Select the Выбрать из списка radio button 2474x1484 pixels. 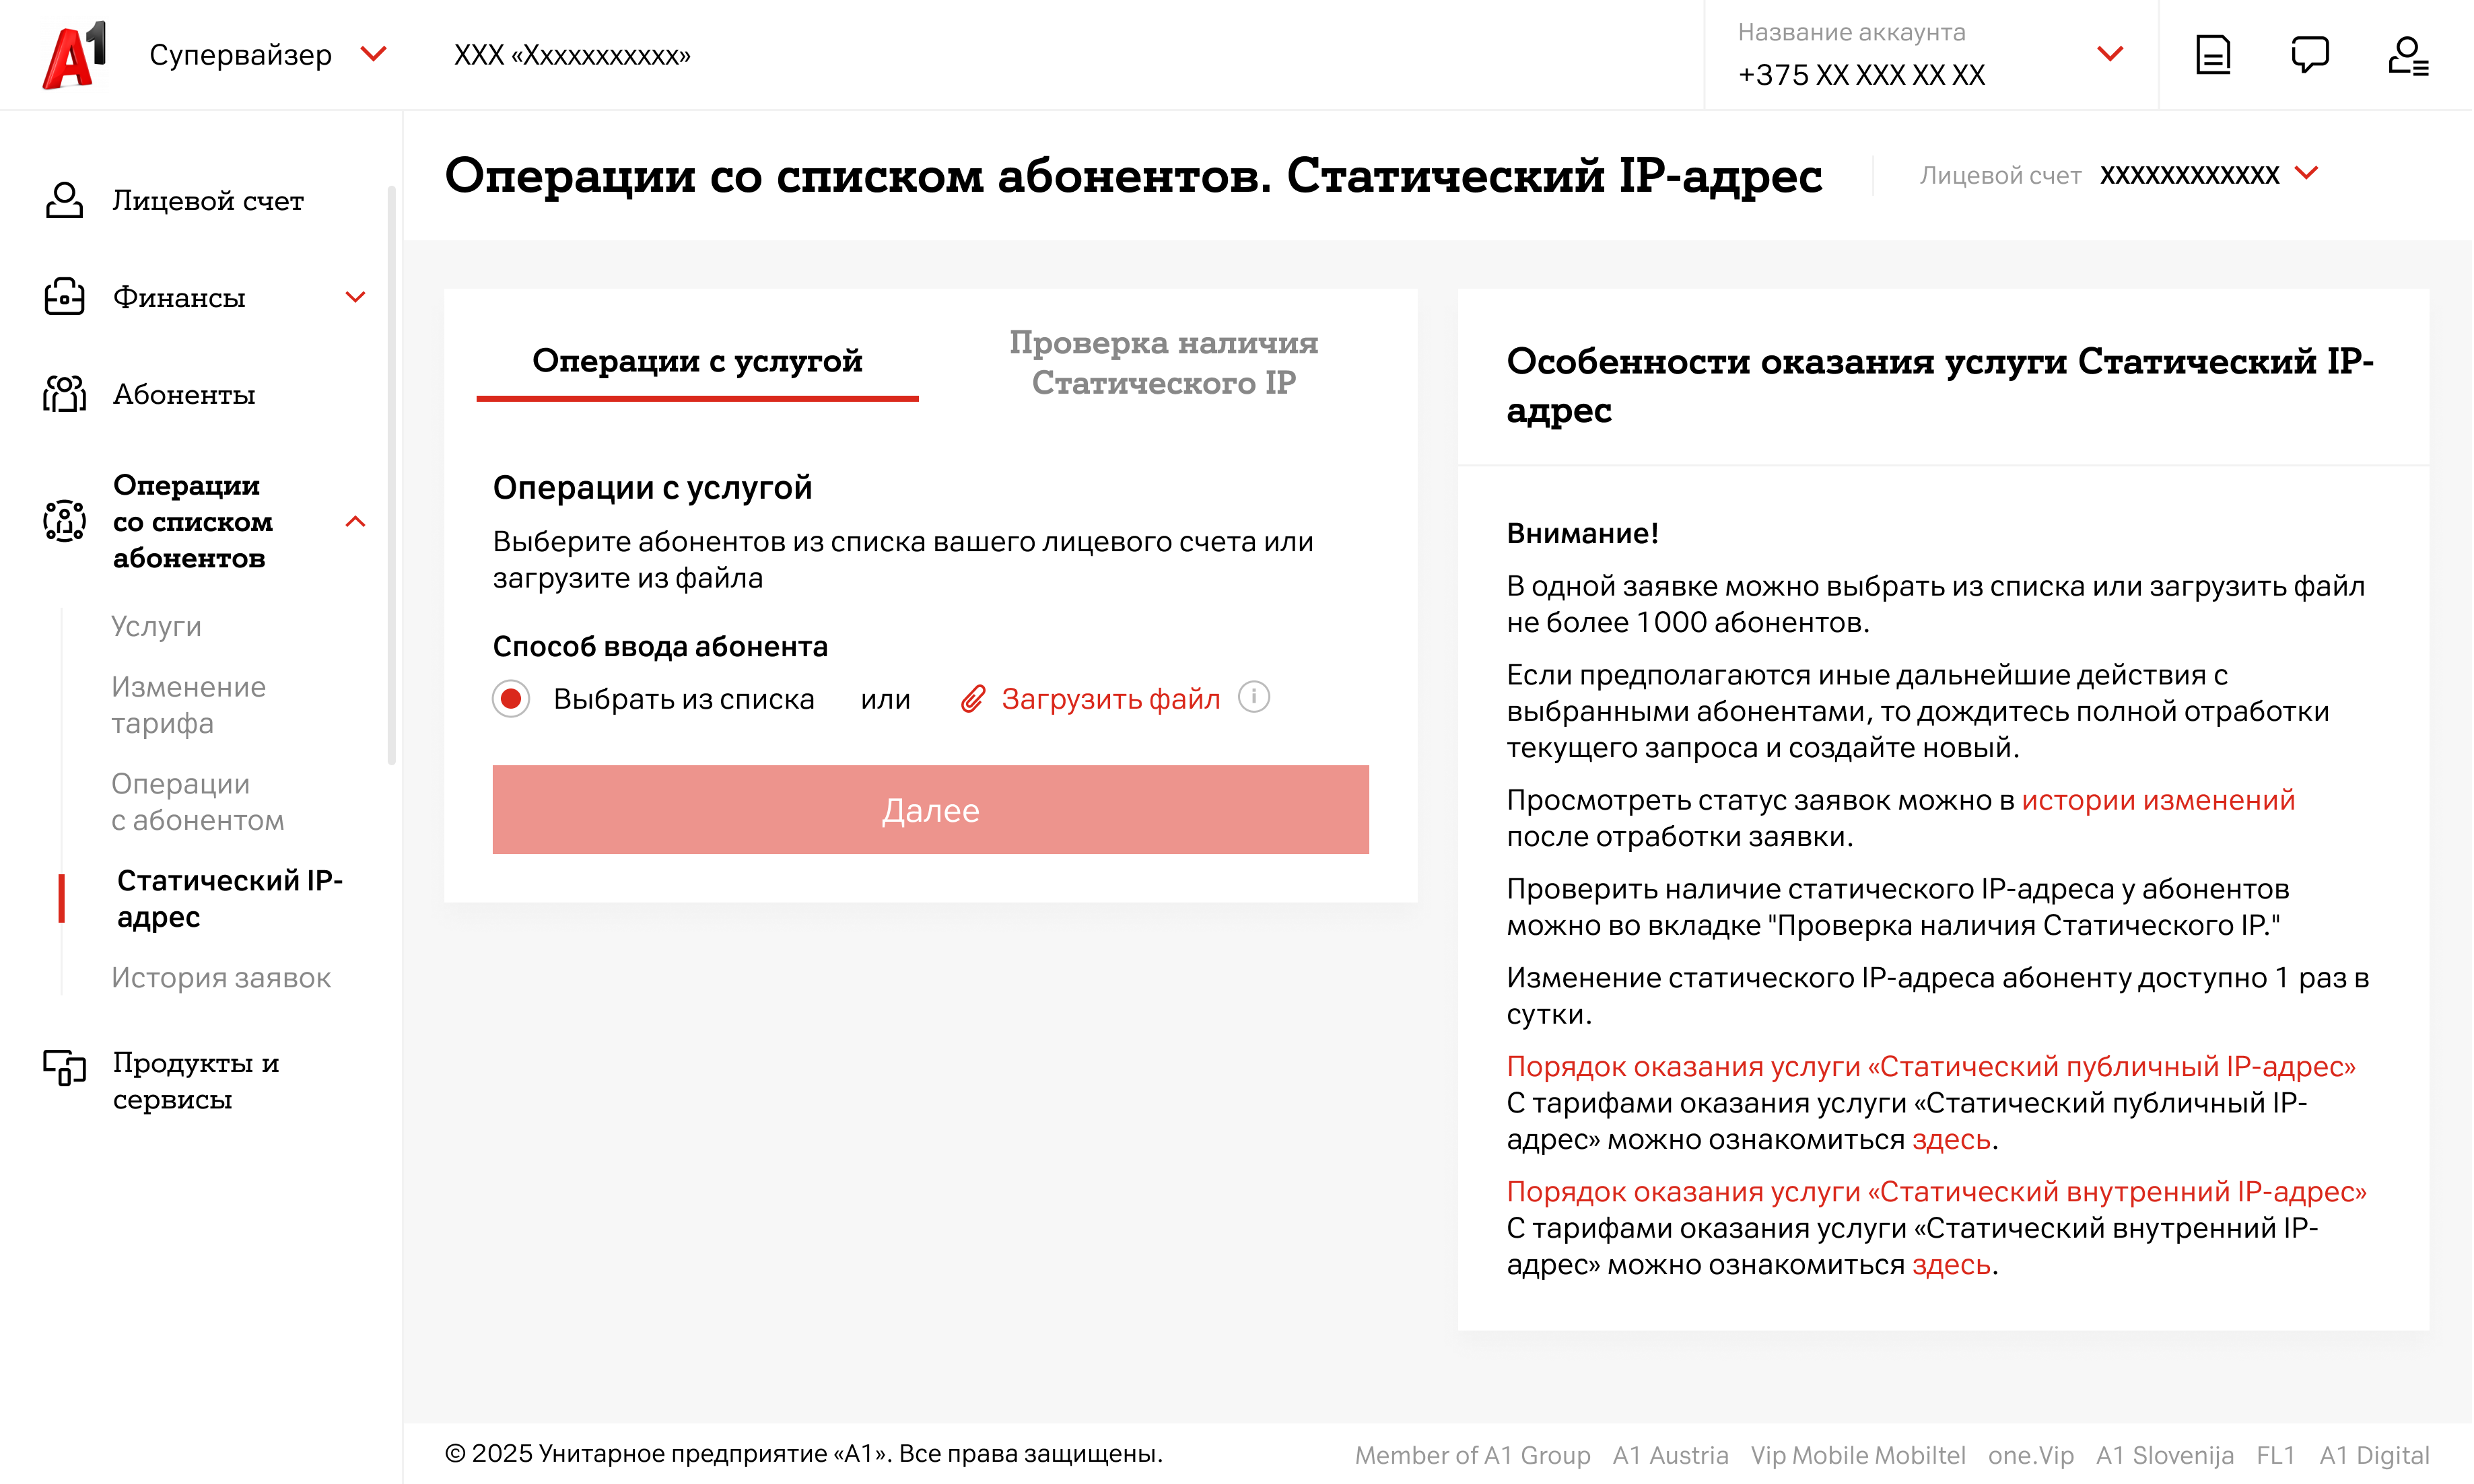pos(511,698)
